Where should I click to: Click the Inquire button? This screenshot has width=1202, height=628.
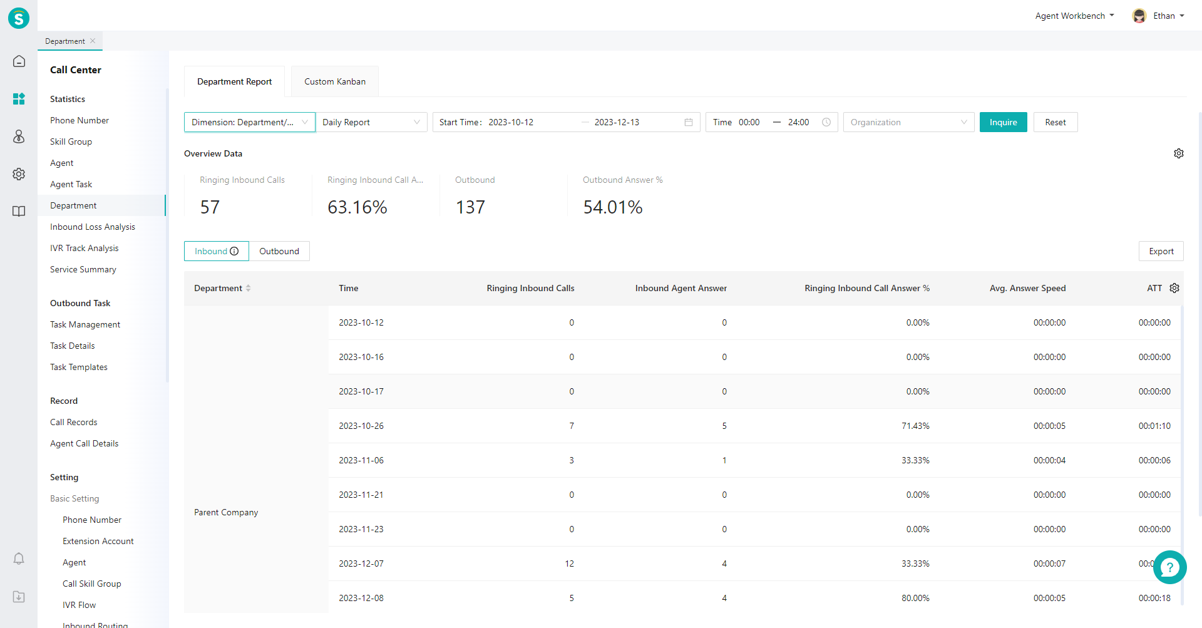click(x=1003, y=122)
